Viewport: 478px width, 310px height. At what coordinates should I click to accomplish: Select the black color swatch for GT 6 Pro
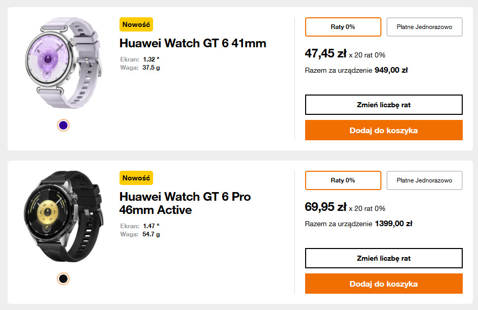click(x=64, y=278)
